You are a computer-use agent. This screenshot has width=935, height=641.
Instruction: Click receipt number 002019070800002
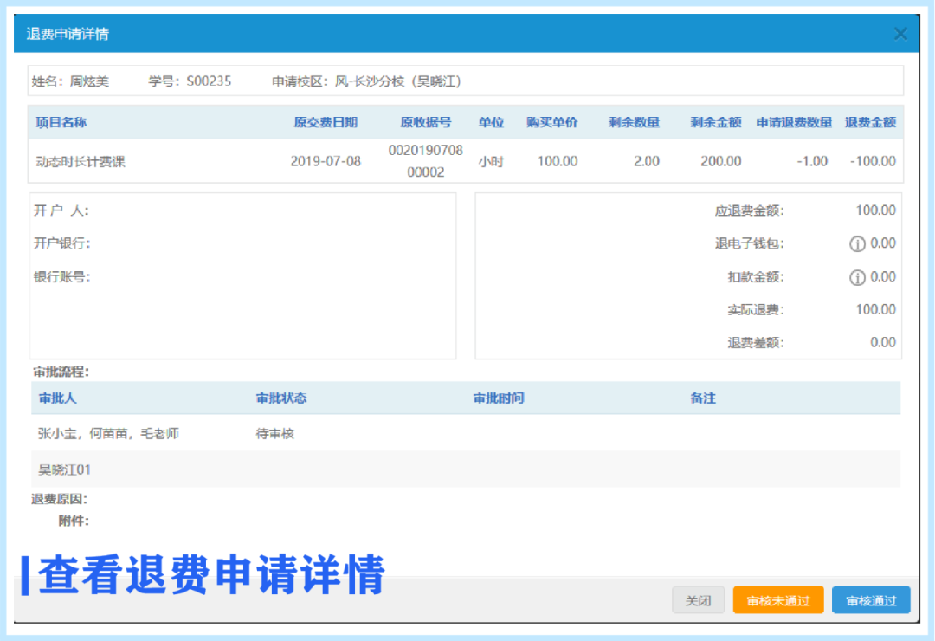425,161
